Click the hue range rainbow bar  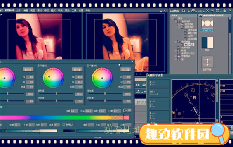click(x=64, y=118)
